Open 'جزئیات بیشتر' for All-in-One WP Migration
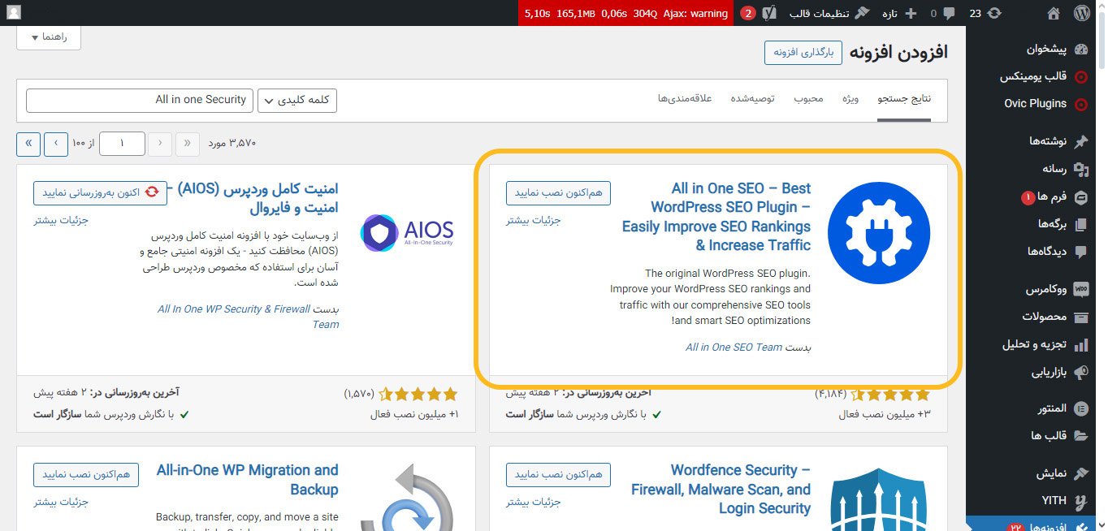Image resolution: width=1108 pixels, height=531 pixels. tap(61, 502)
